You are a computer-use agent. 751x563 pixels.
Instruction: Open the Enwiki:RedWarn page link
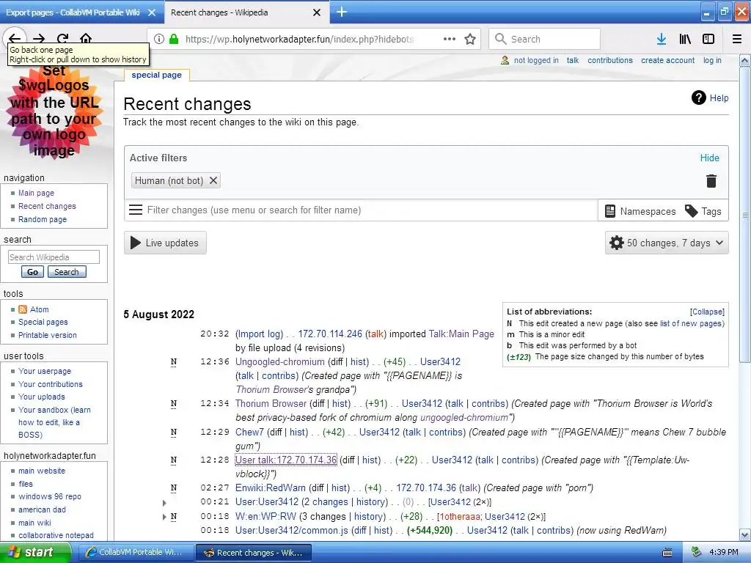(270, 487)
